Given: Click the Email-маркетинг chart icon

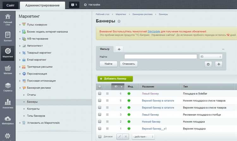Looking at the screenshot, I should [24, 60].
